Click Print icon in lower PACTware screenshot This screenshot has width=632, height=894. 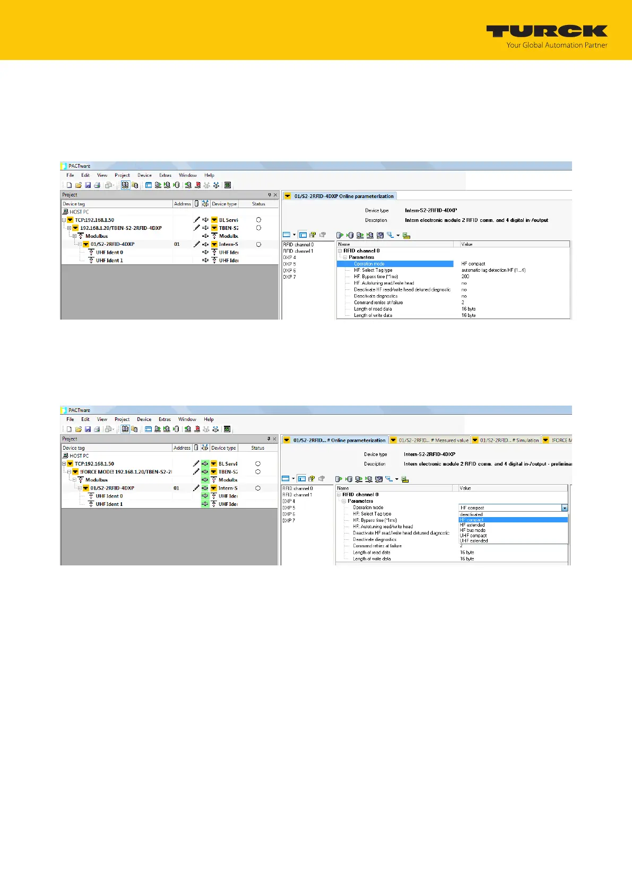click(97, 429)
